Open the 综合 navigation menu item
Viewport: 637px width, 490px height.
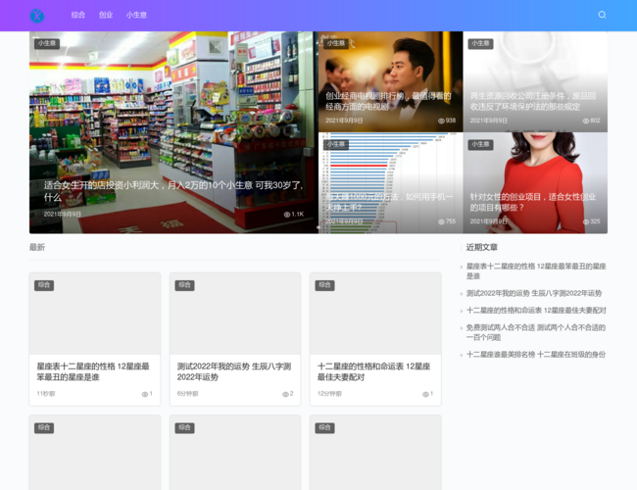(x=78, y=16)
